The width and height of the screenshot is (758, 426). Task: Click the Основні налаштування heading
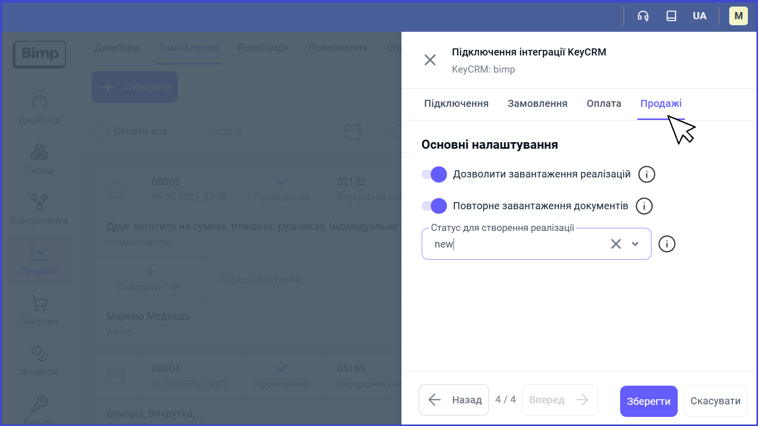point(490,145)
